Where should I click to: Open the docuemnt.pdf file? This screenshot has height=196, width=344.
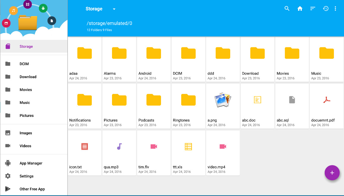326,106
